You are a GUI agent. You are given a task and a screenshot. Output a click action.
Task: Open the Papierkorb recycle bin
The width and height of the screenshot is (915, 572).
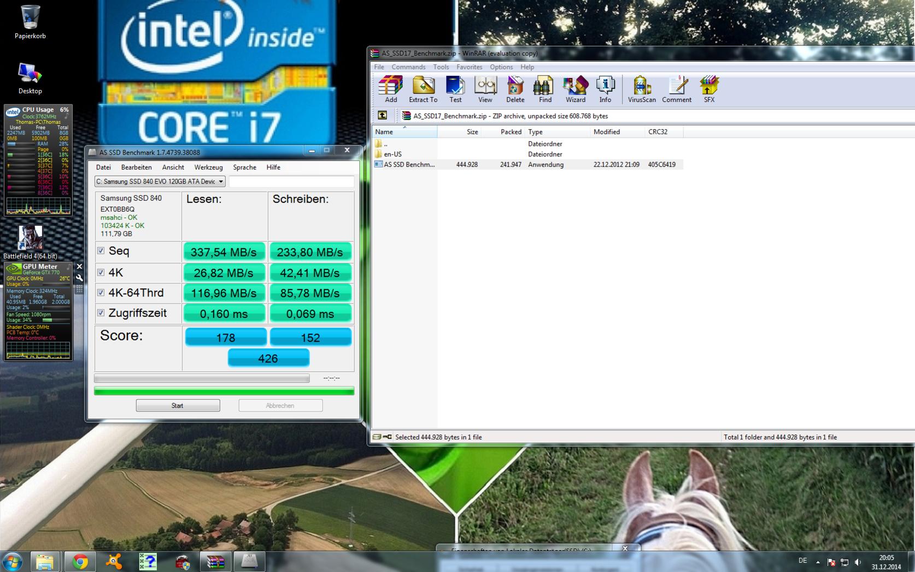30,22
